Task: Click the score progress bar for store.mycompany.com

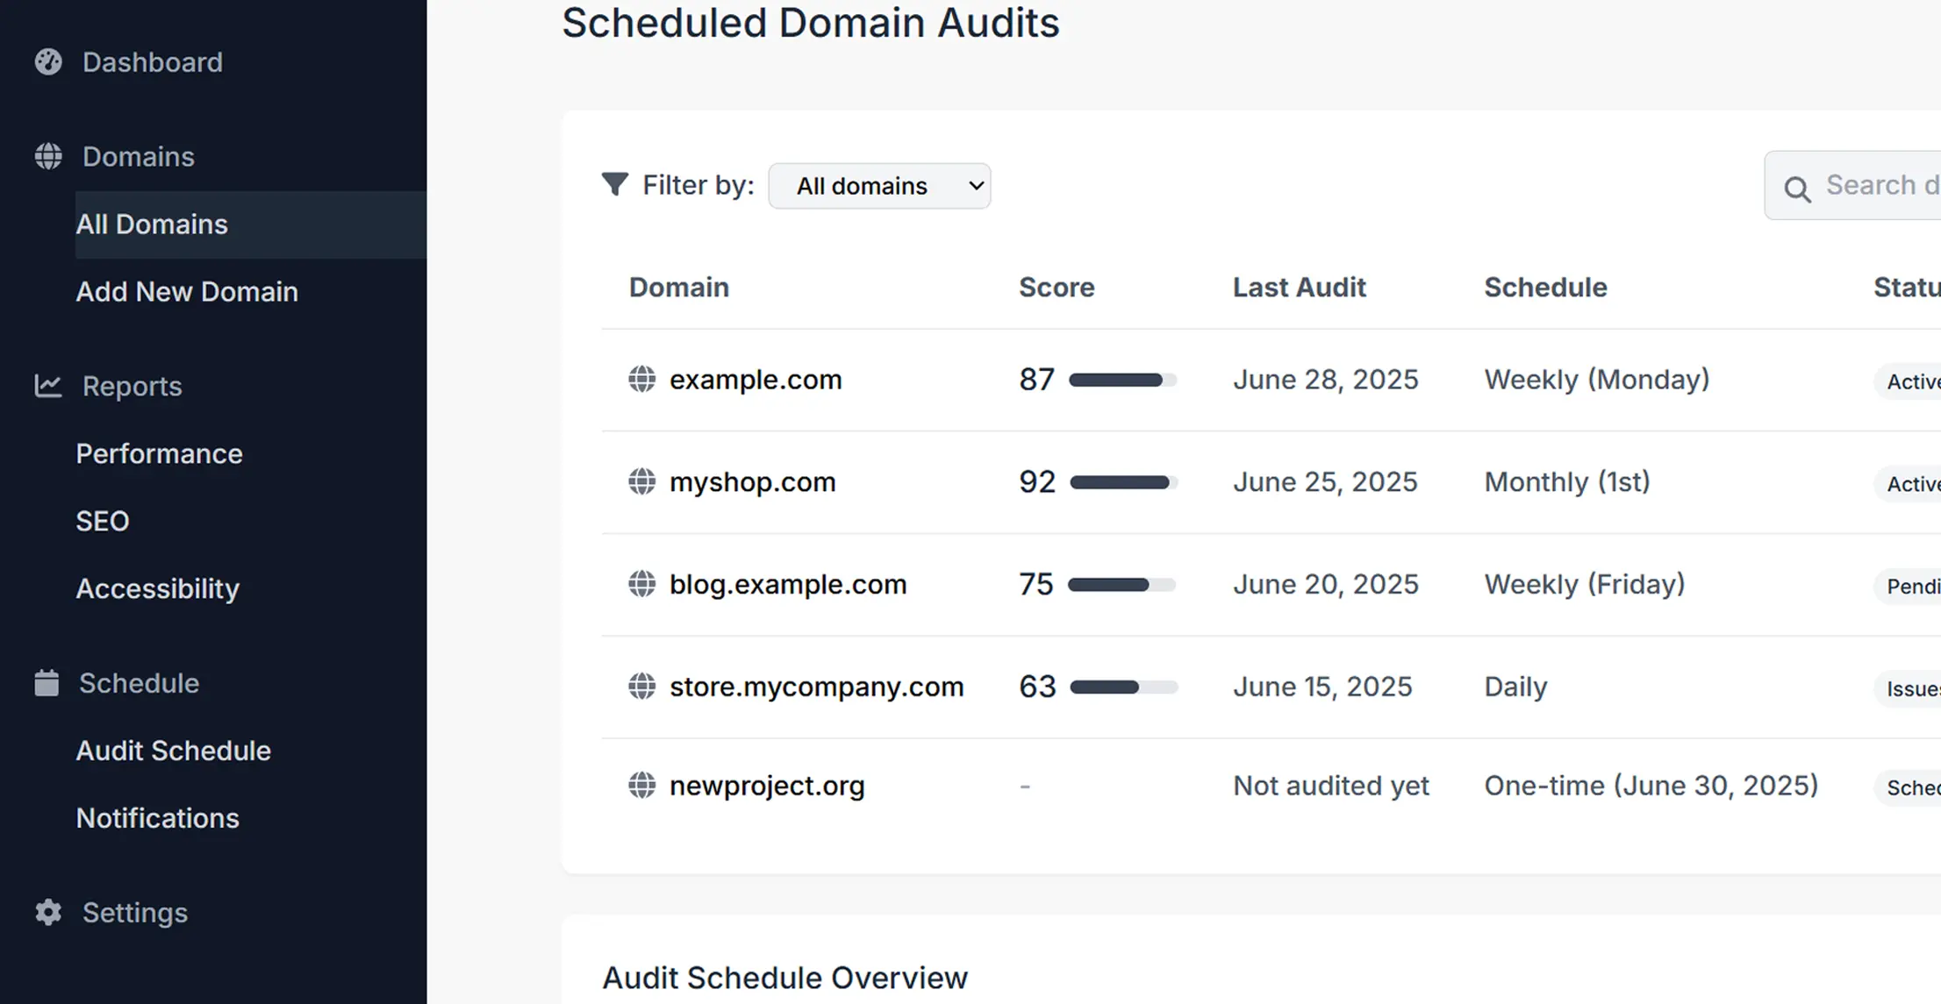Action: pyautogui.click(x=1123, y=687)
